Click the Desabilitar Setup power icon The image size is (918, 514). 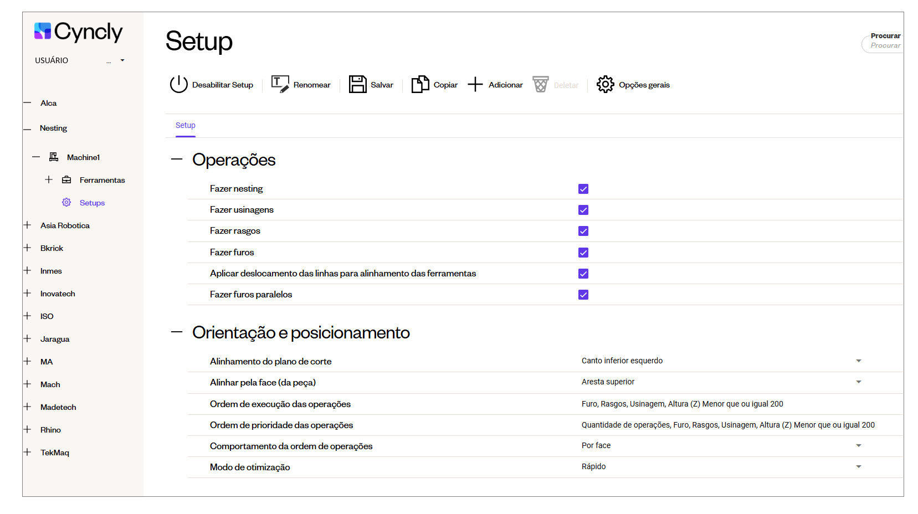pos(178,84)
